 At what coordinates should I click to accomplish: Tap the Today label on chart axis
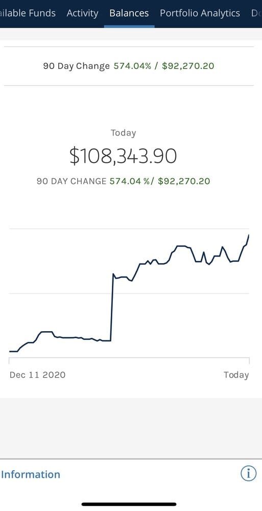tap(236, 375)
